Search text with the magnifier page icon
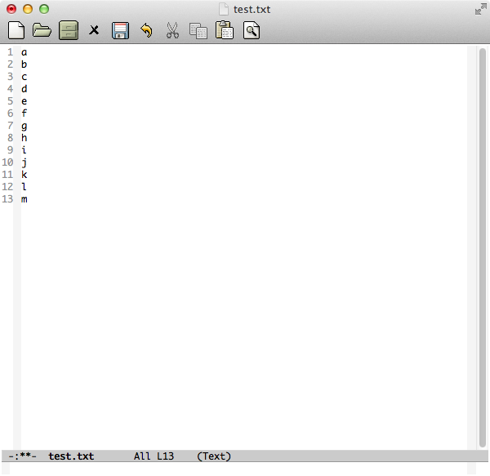 pos(252,30)
